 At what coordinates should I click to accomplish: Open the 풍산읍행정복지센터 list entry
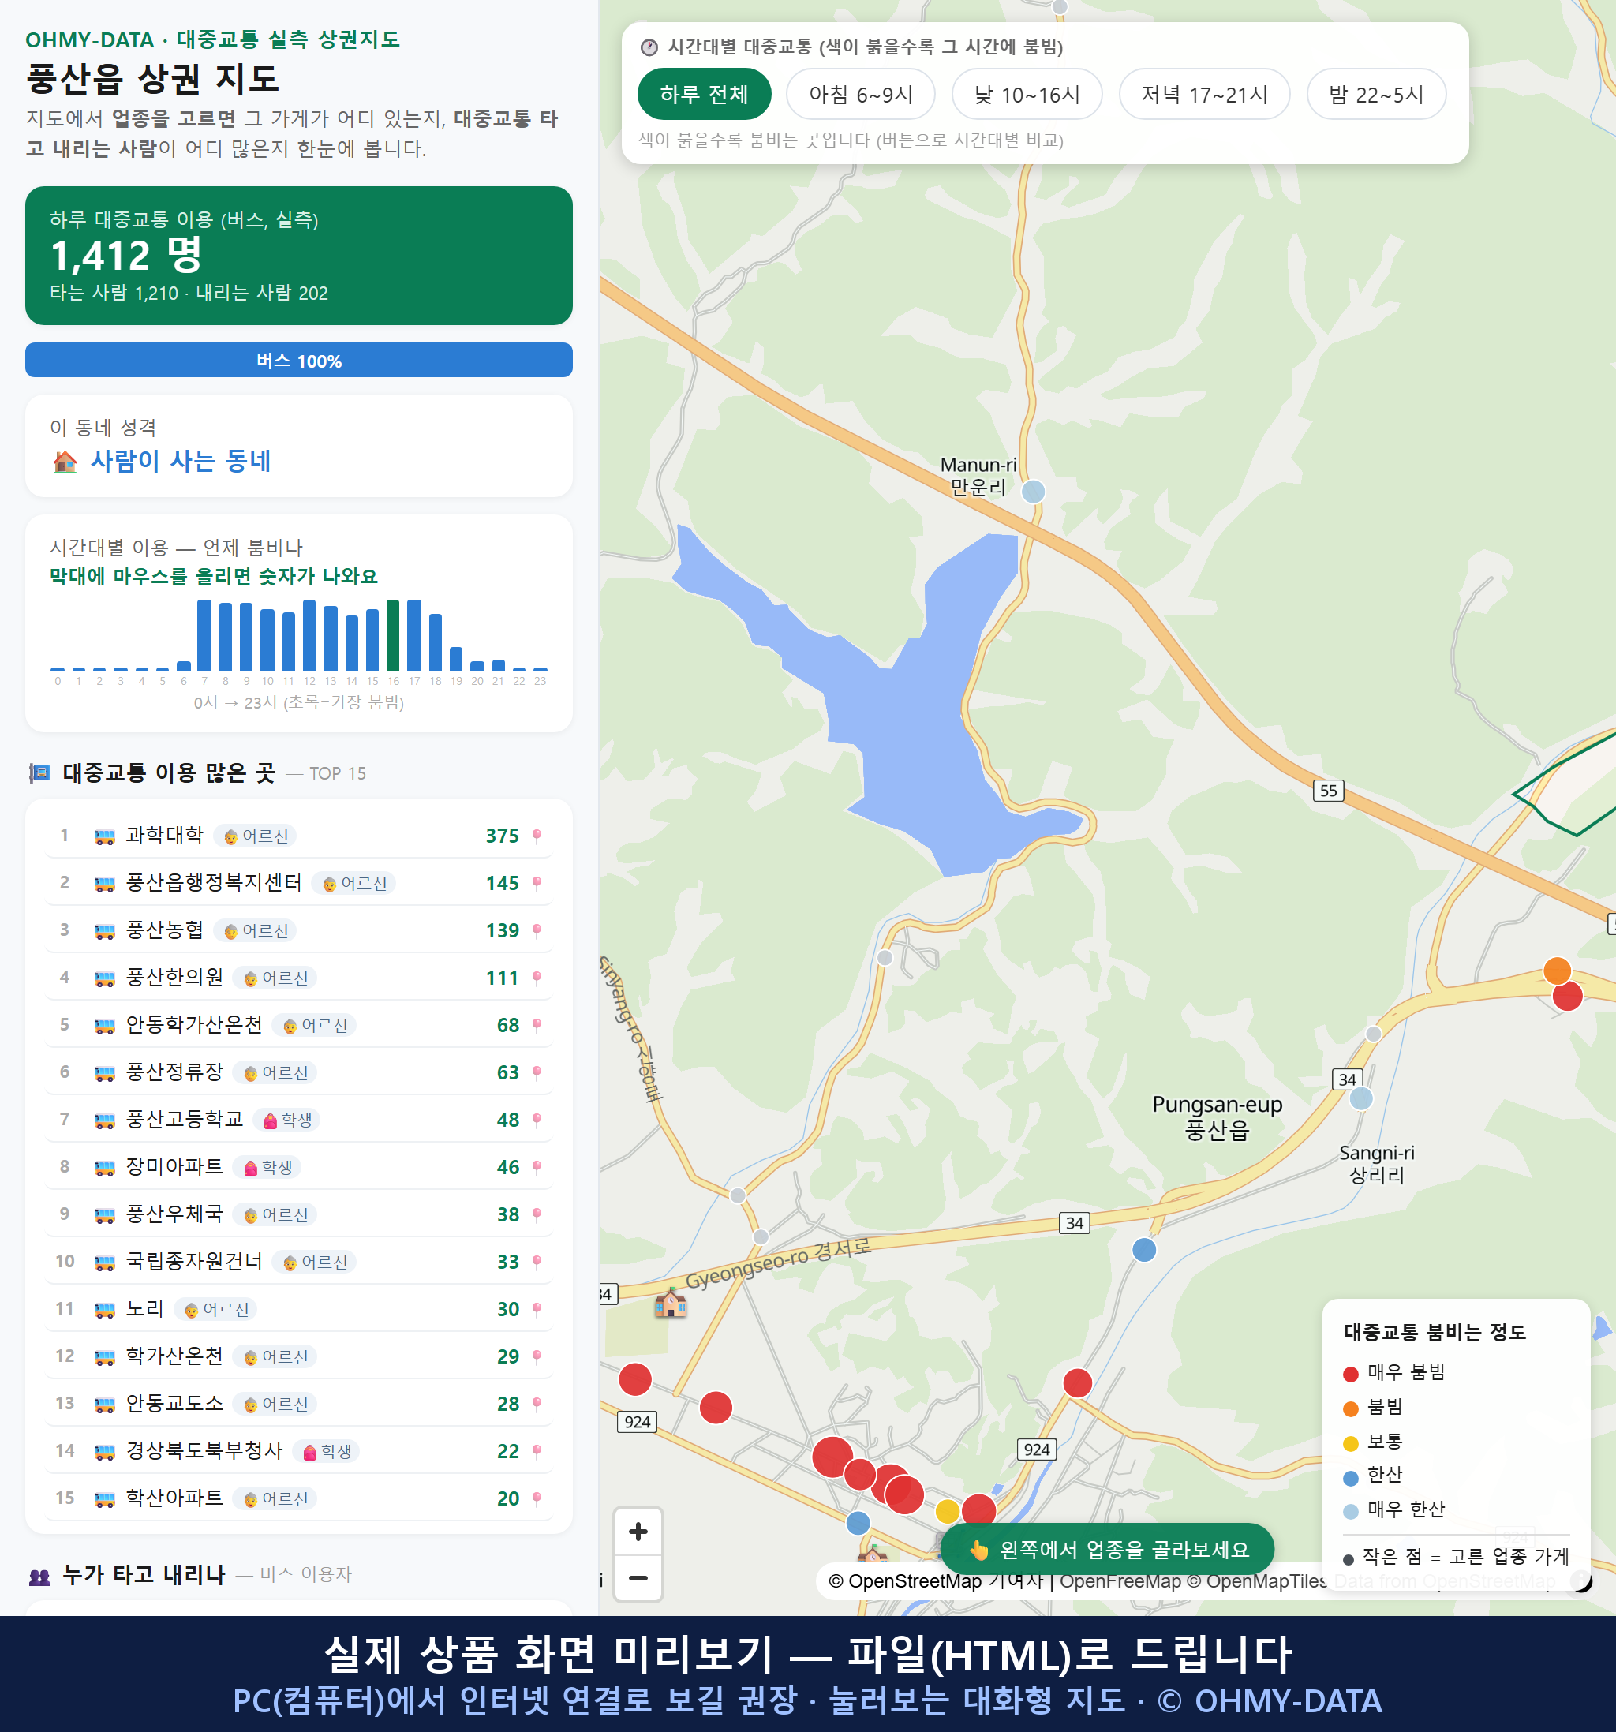pos(299,882)
